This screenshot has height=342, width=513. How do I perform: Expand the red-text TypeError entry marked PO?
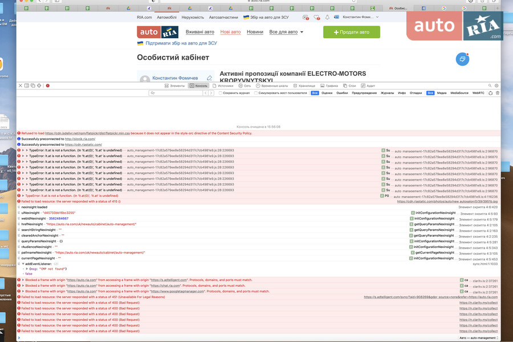point(23,196)
